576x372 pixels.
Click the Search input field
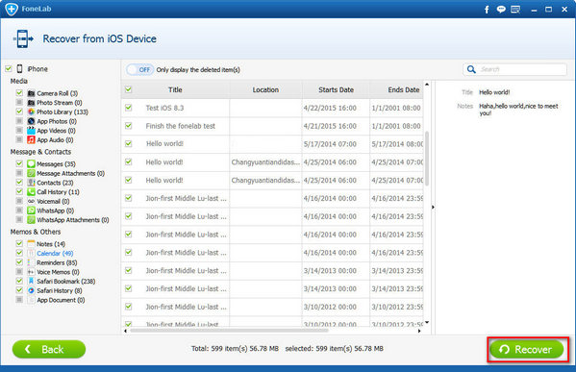point(514,69)
